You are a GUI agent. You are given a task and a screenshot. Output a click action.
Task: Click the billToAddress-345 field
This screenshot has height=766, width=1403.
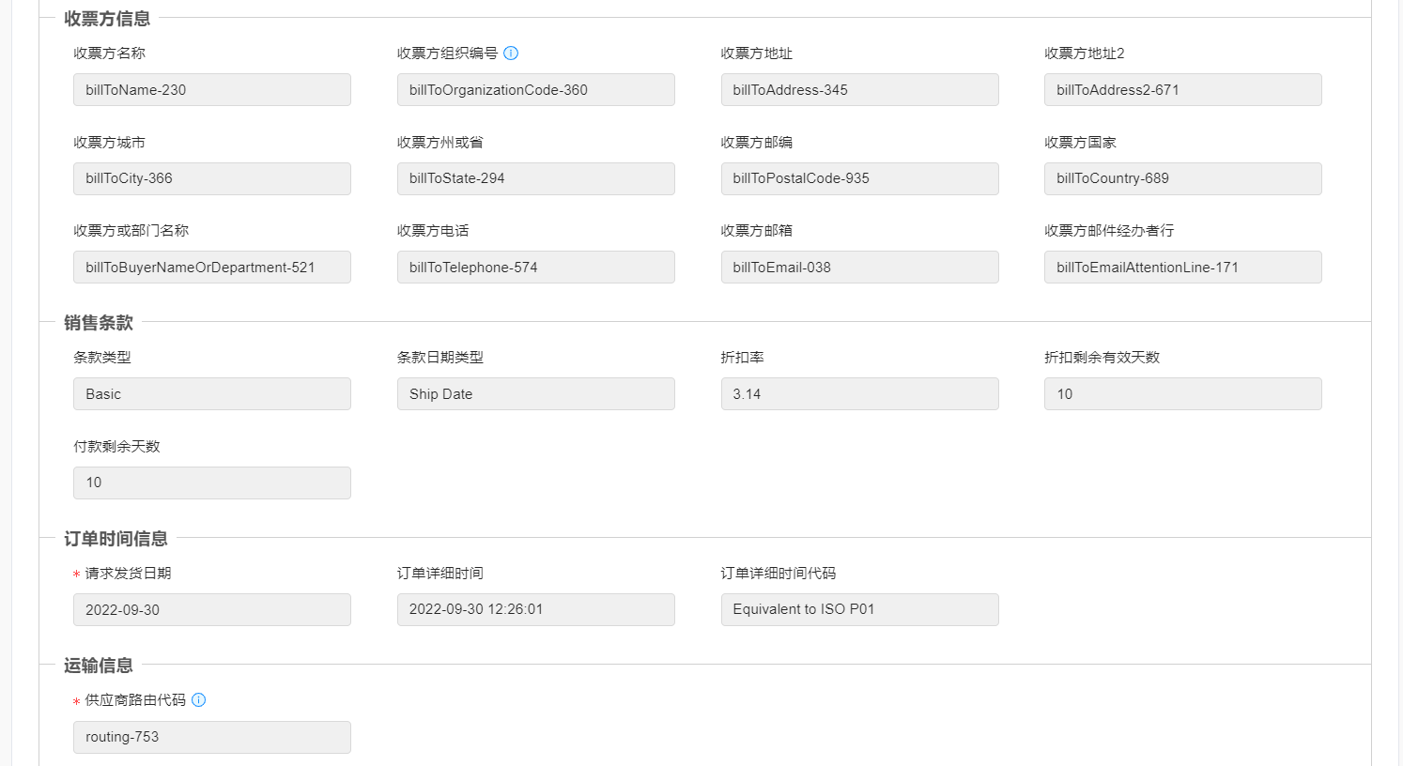860,90
